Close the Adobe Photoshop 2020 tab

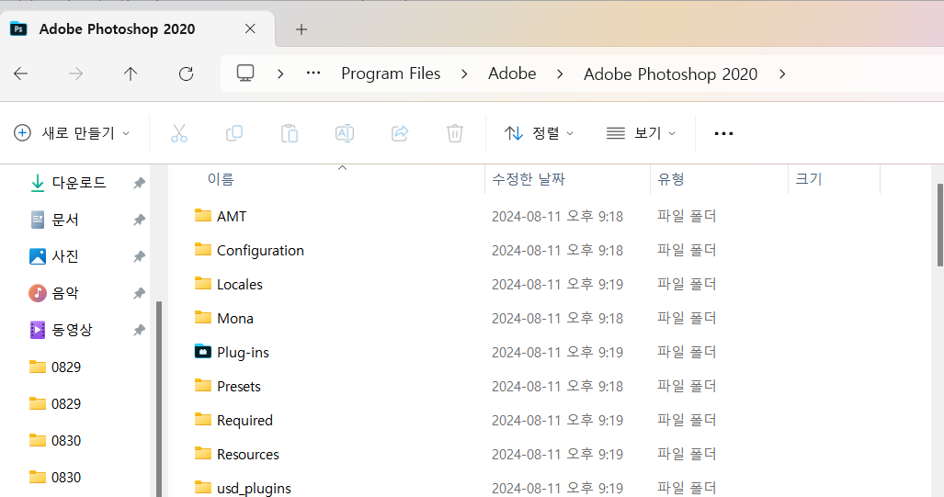point(250,28)
